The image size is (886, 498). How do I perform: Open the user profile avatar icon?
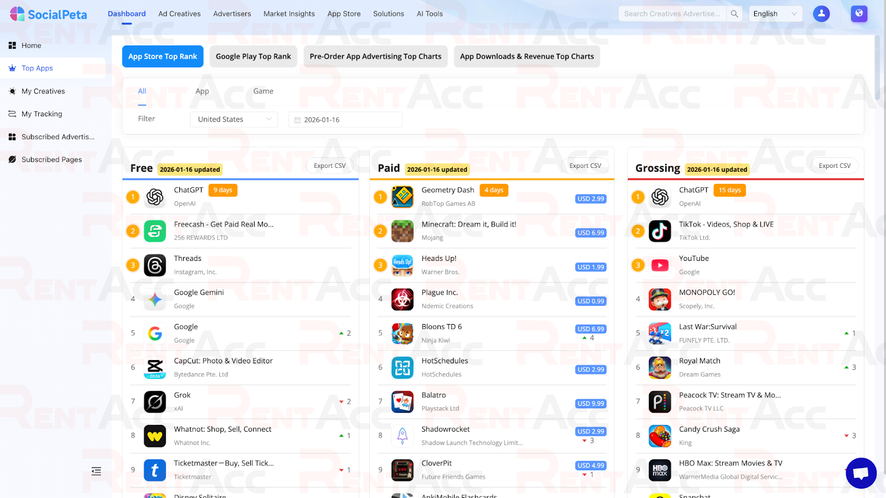click(x=821, y=14)
